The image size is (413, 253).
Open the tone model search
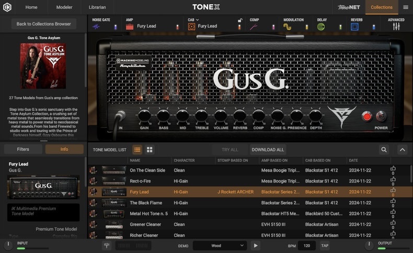[x=384, y=150]
